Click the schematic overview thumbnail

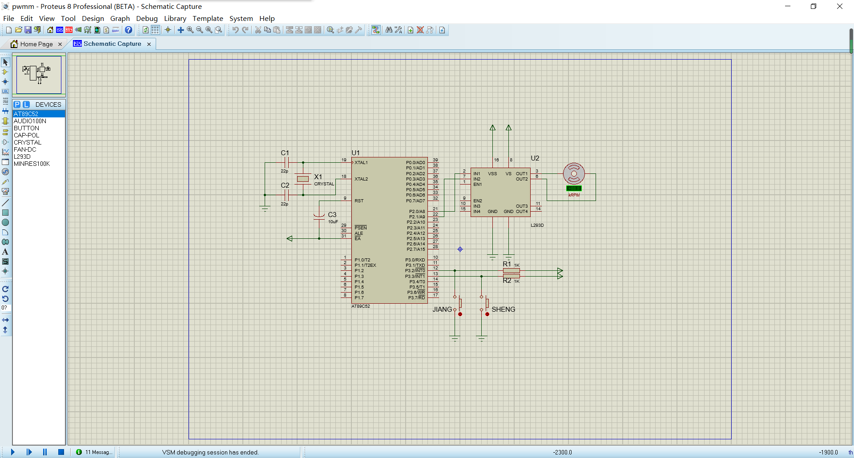coord(39,74)
